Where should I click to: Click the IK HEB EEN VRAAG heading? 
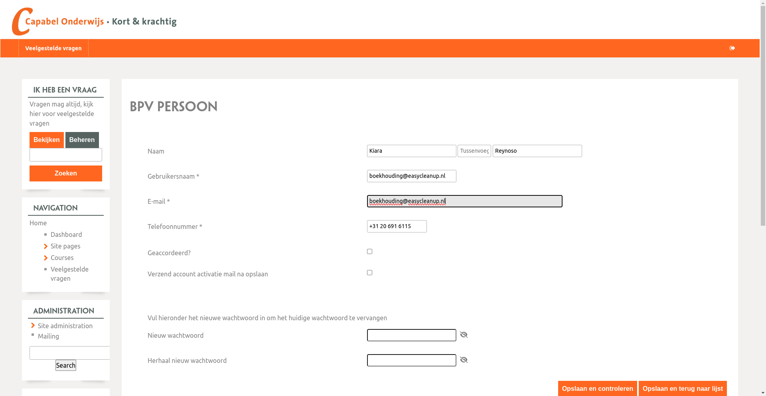click(x=65, y=90)
